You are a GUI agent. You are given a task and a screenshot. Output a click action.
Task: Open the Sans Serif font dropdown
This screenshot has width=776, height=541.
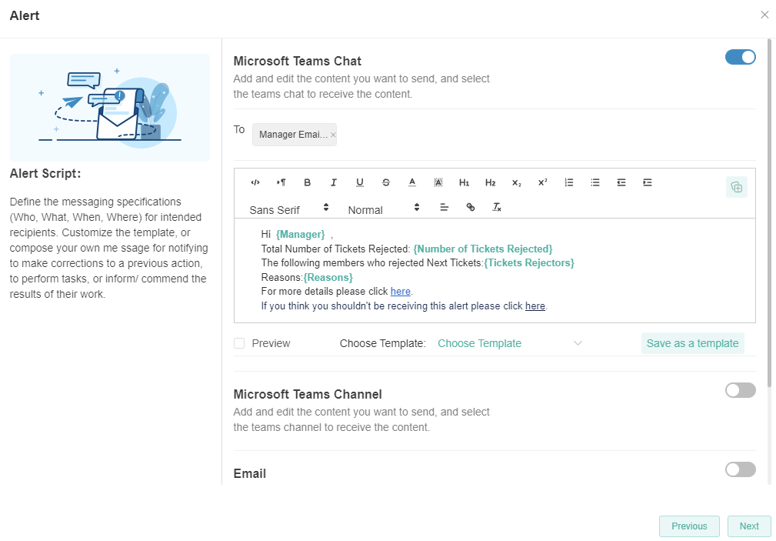tap(289, 208)
